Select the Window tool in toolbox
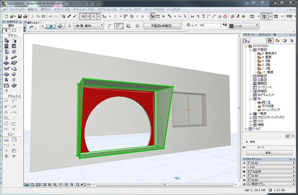 pos(14,46)
